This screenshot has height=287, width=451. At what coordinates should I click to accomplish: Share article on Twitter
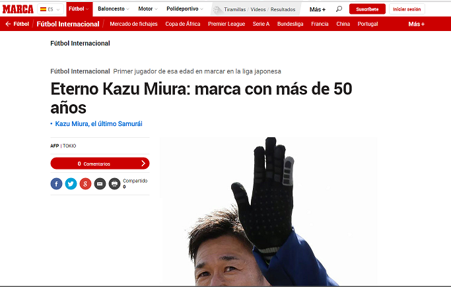(x=71, y=183)
